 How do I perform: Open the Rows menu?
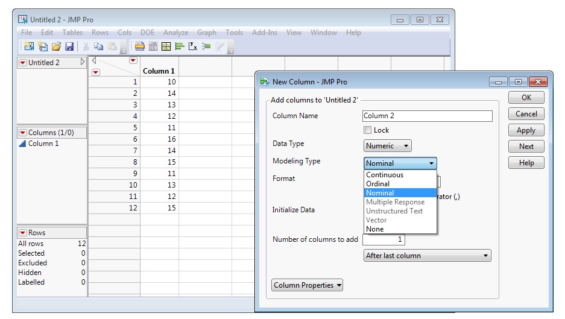point(100,33)
